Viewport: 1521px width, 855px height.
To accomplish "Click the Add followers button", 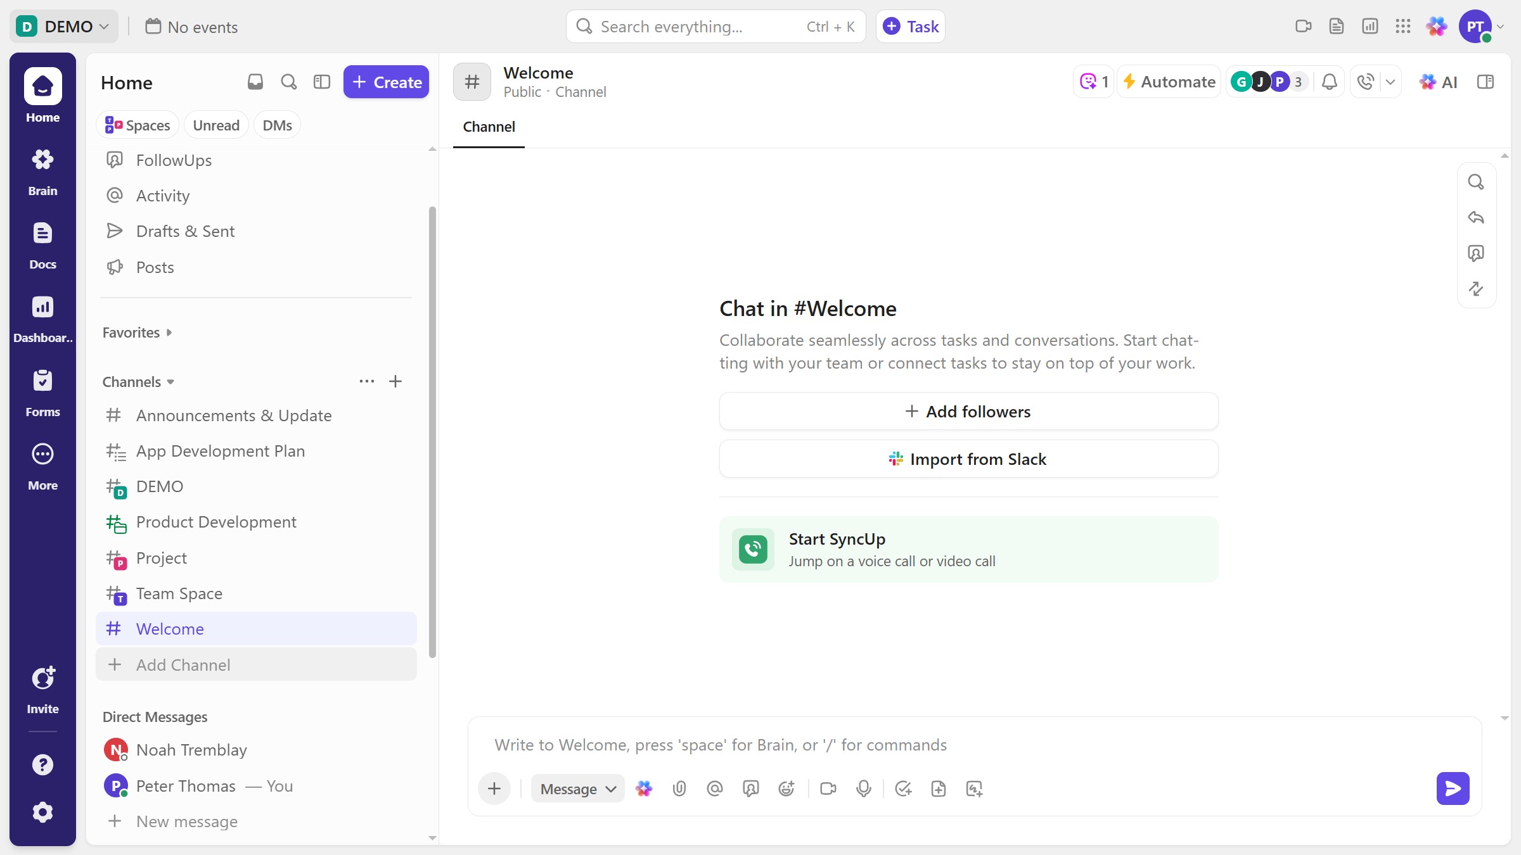I will tap(968, 411).
